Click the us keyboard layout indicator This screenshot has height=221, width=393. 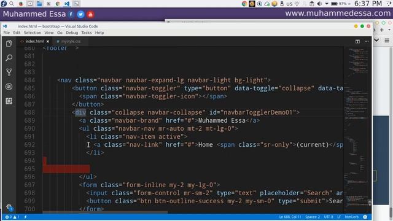click(x=289, y=4)
